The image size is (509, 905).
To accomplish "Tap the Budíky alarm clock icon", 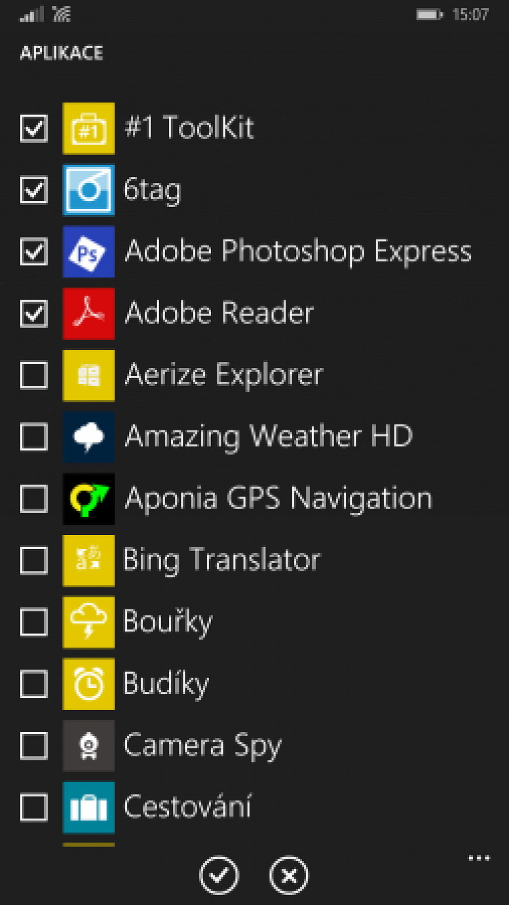I will [x=88, y=684].
